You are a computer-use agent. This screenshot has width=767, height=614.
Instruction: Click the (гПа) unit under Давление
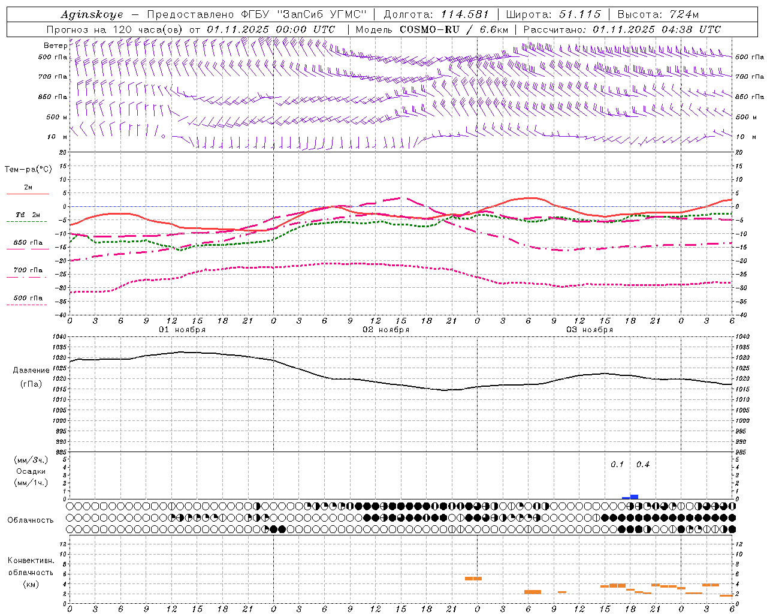31,384
